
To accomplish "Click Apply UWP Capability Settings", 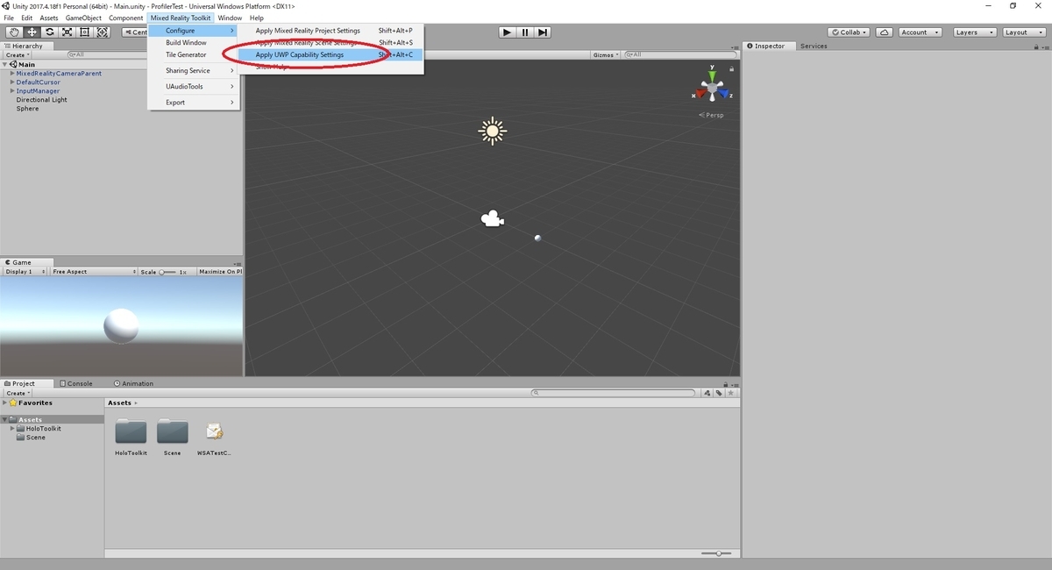I will (x=331, y=54).
